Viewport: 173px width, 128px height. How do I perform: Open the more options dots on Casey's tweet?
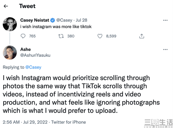[x=165, y=20]
